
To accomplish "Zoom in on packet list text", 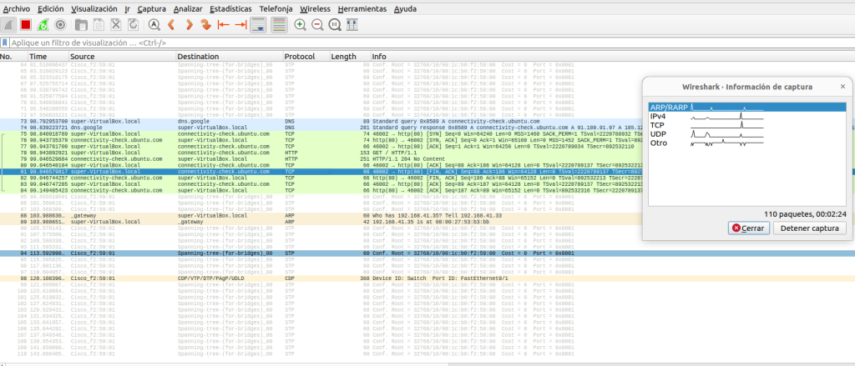I will coord(301,25).
